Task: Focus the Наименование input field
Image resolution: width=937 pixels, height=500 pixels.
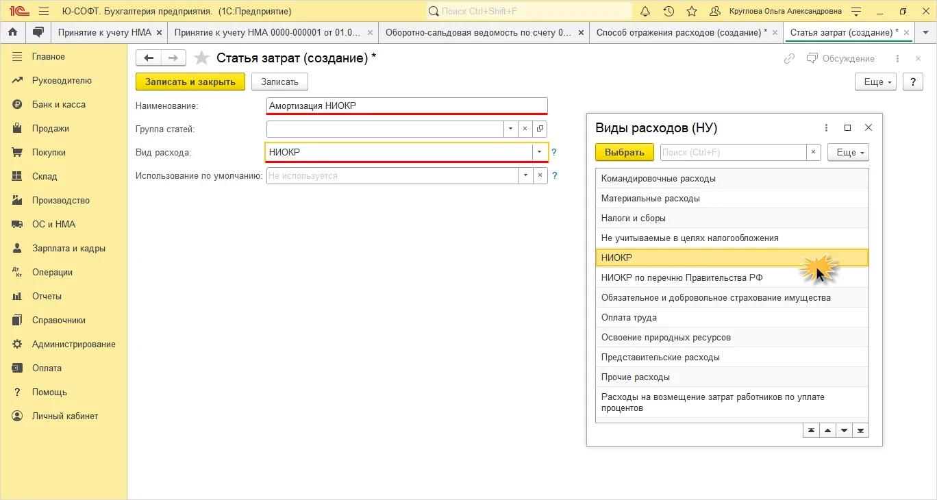Action: (x=407, y=105)
